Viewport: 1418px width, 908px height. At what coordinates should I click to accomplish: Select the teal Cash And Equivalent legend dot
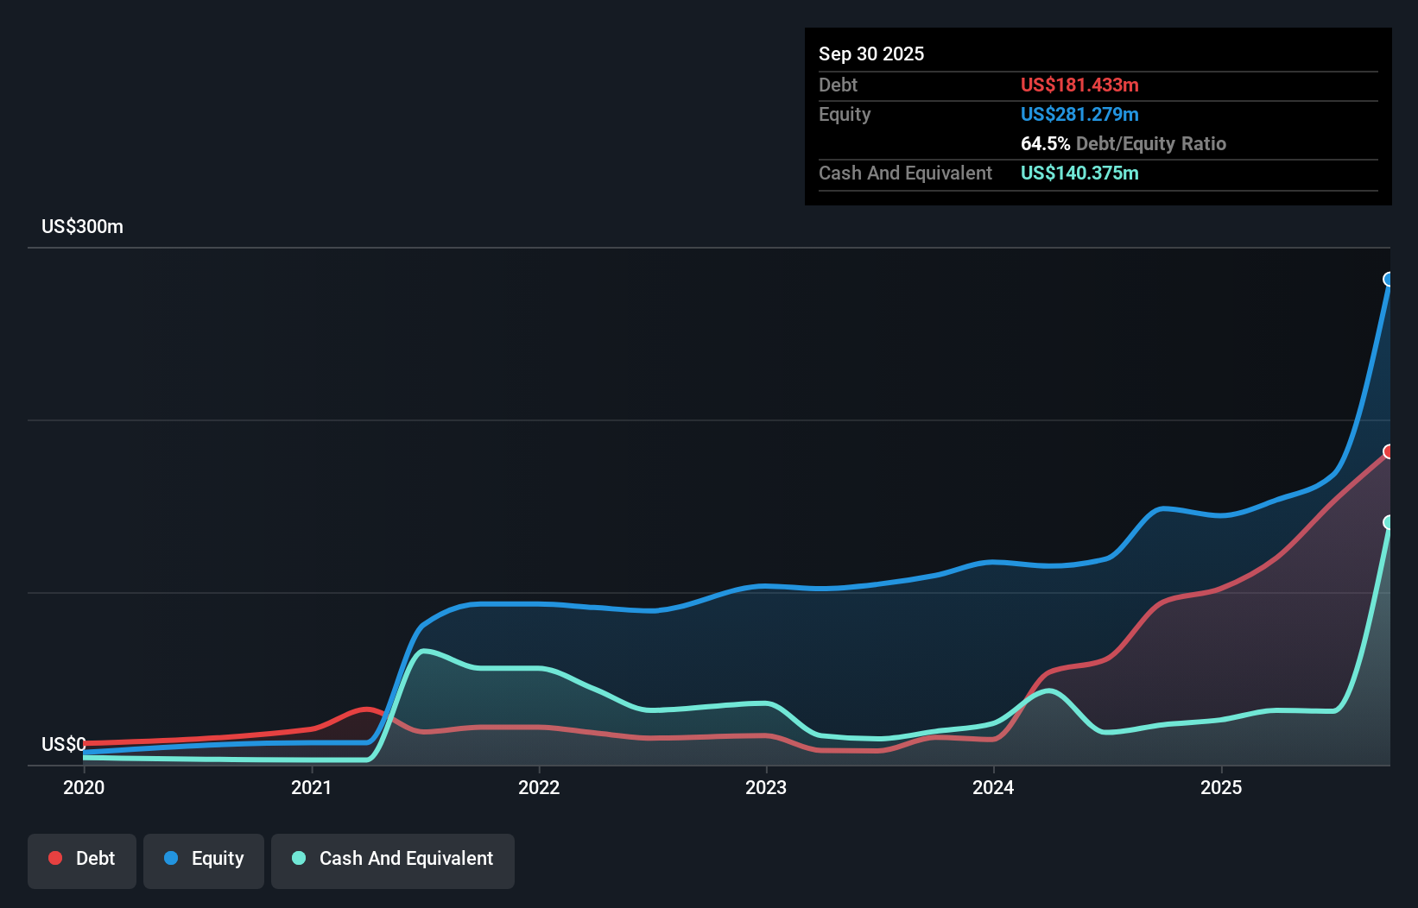[x=297, y=858]
